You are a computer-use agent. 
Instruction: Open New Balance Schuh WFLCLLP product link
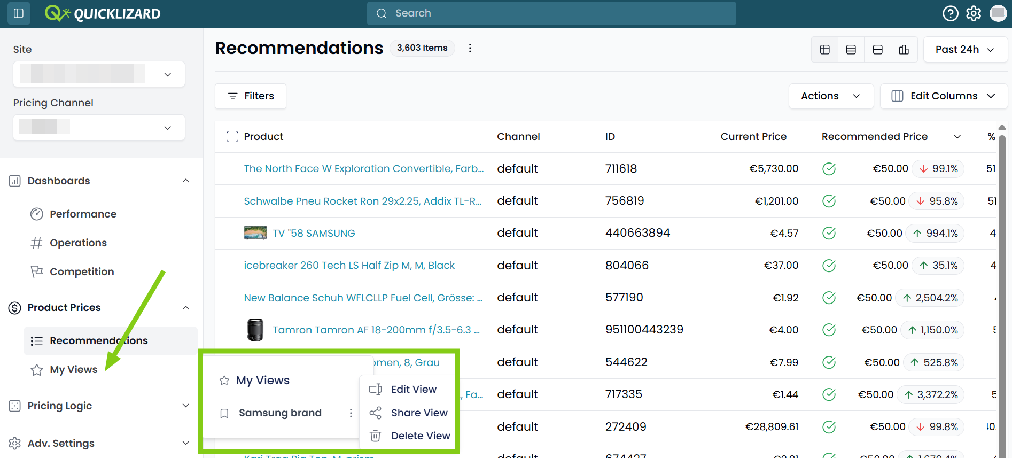pyautogui.click(x=363, y=298)
